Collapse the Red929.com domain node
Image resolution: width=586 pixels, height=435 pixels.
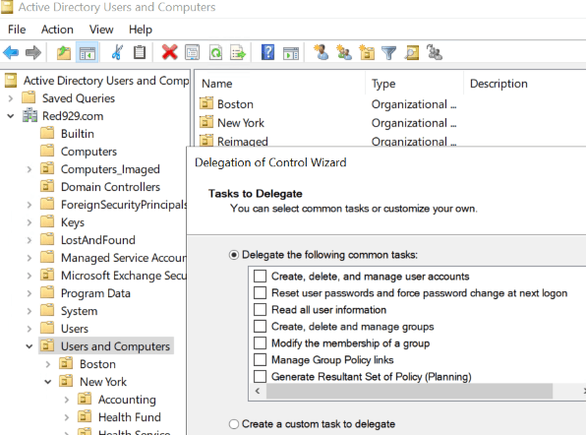(11, 116)
